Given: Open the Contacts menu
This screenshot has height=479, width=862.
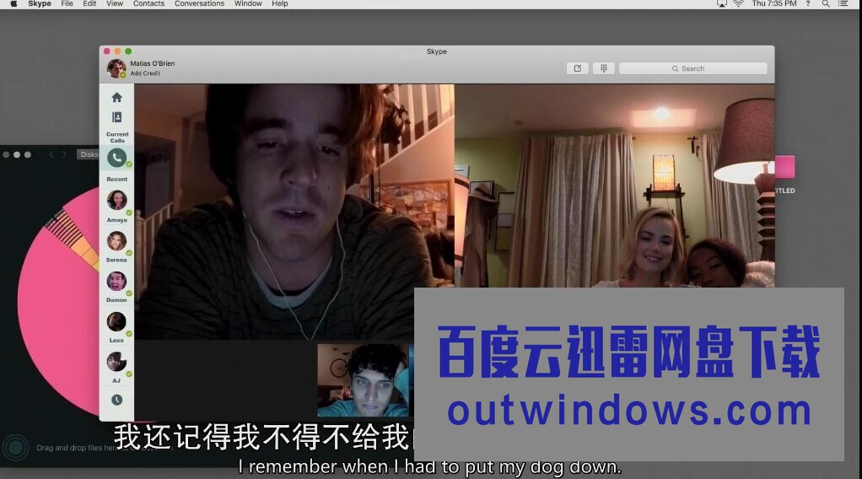Looking at the screenshot, I should click(148, 3).
